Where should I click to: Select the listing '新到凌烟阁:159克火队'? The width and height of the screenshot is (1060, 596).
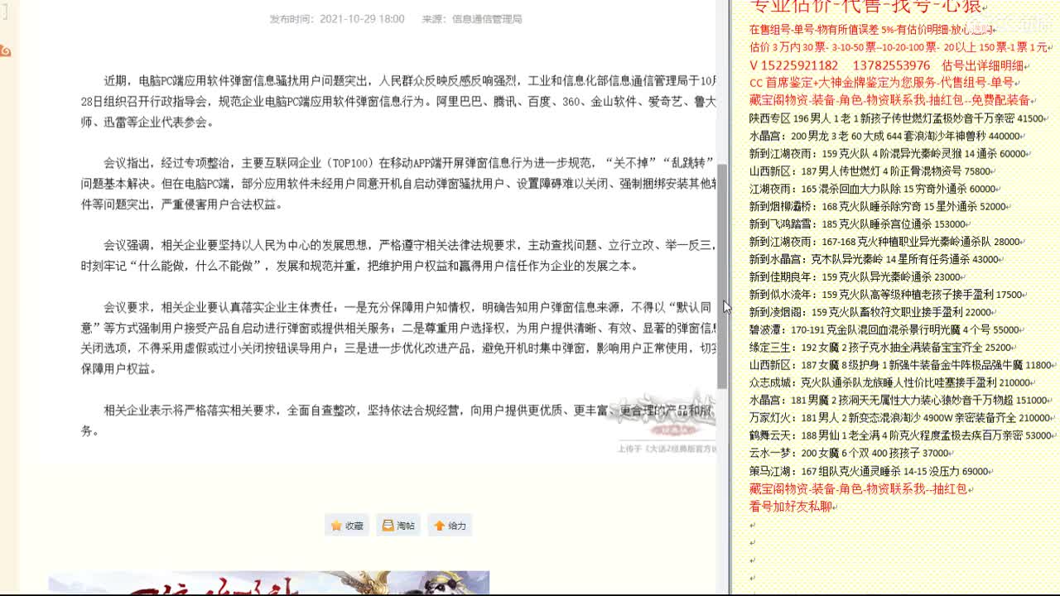[871, 312]
